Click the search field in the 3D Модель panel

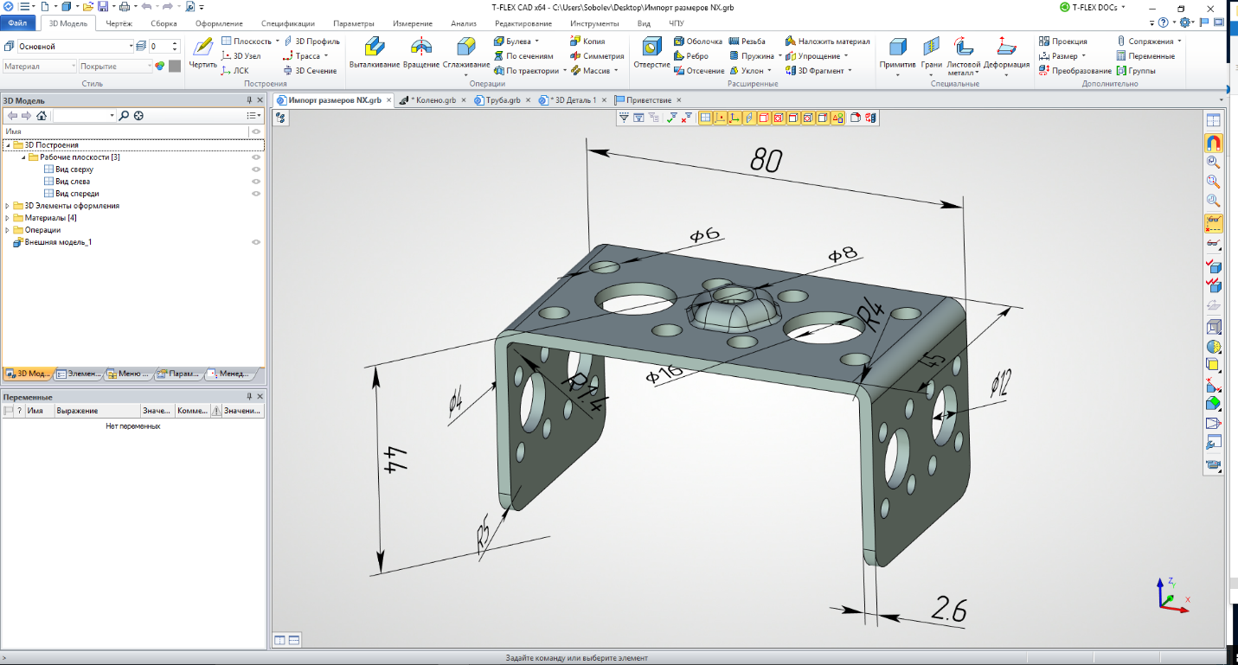82,115
